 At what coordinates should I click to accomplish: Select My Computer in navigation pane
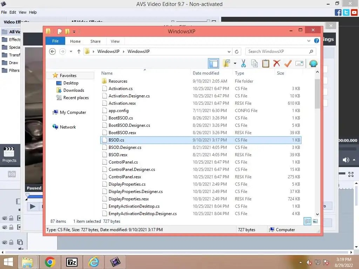point(73,112)
